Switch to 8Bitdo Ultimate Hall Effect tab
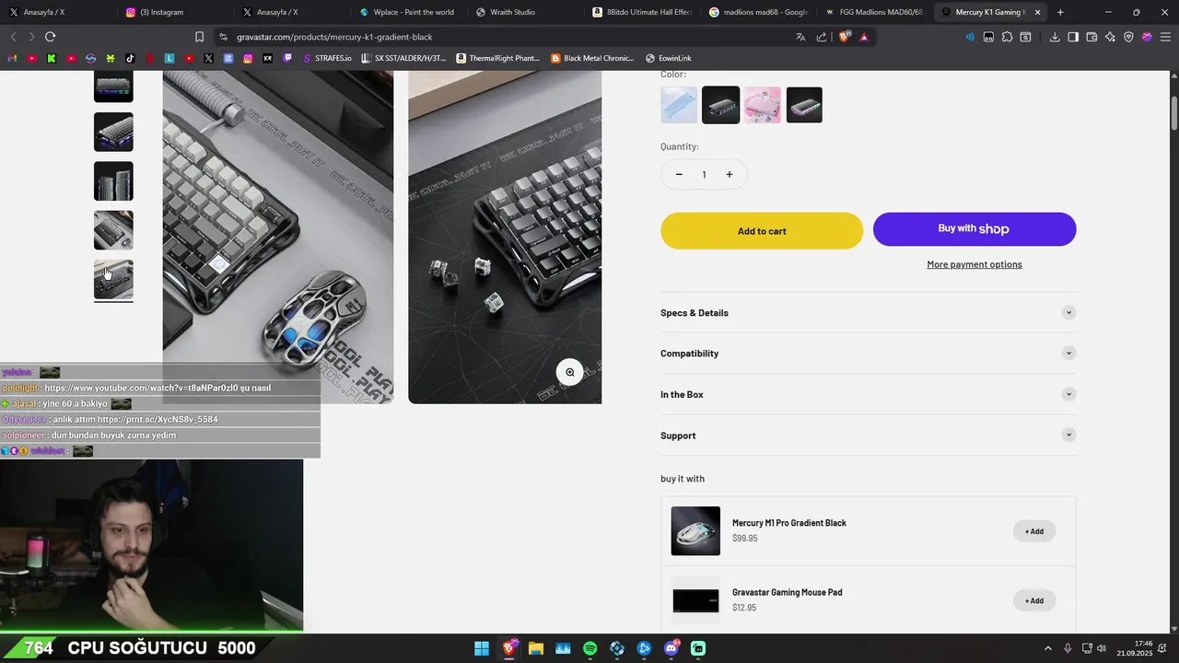The image size is (1179, 663). 640,12
